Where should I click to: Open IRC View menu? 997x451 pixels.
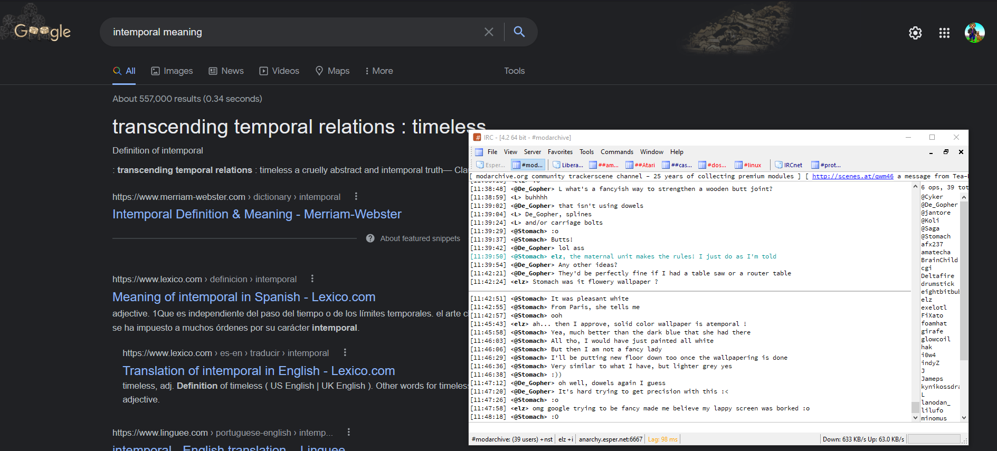point(510,152)
